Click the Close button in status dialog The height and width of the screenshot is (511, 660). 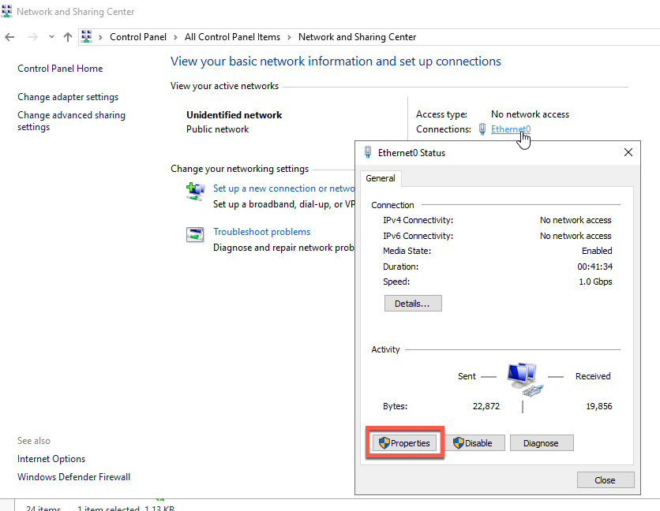[x=606, y=480]
